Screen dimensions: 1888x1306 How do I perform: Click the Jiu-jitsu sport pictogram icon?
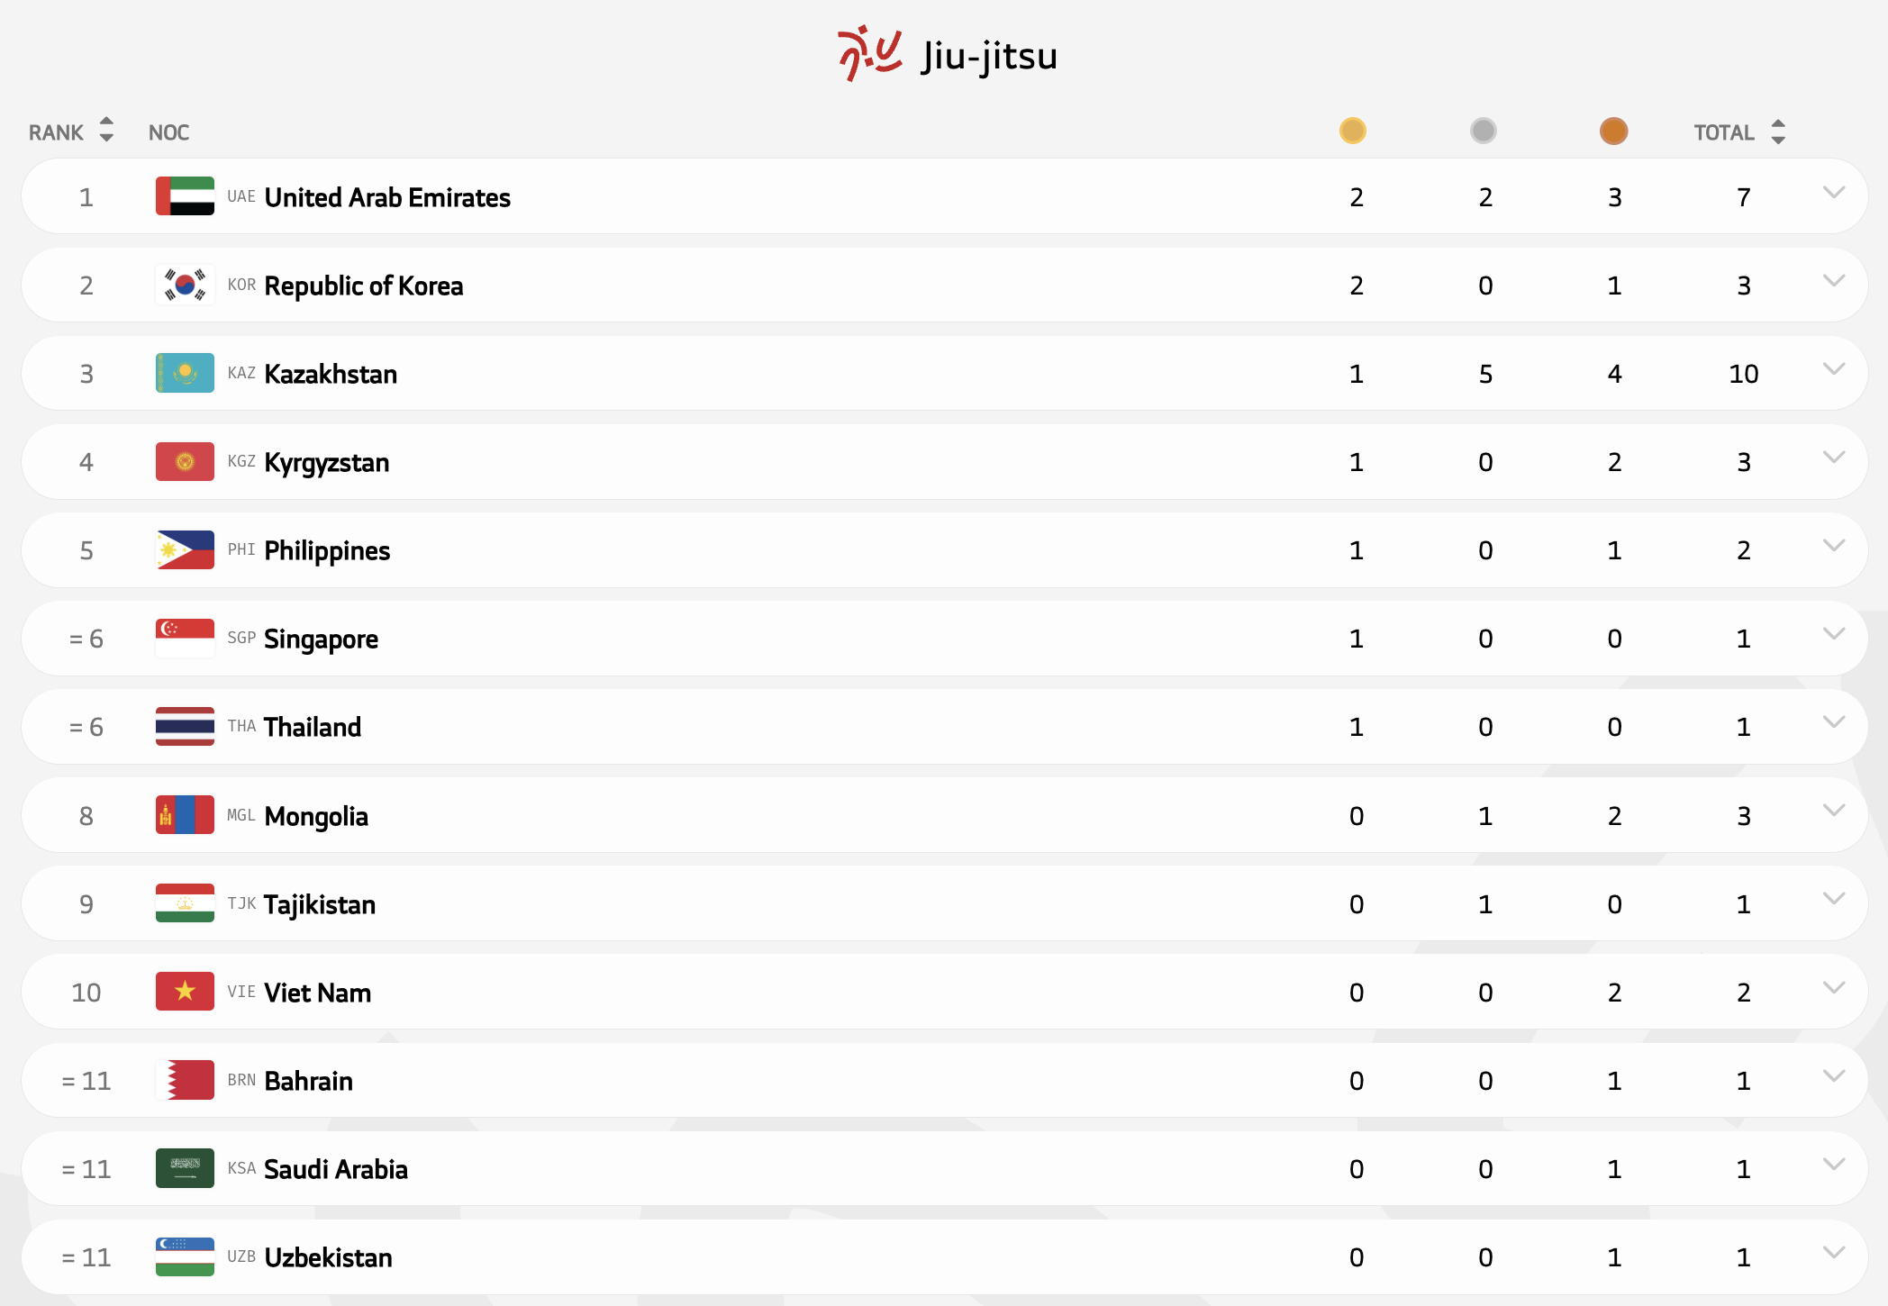point(868,53)
